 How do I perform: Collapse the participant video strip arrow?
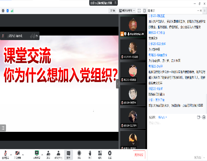(117, 84)
